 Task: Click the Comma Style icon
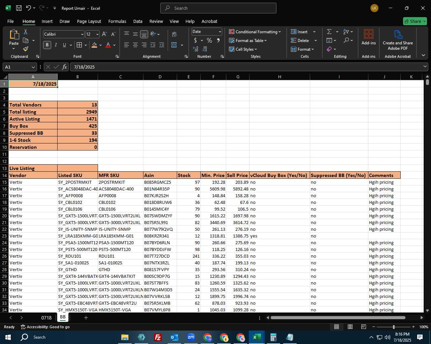(x=218, y=40)
